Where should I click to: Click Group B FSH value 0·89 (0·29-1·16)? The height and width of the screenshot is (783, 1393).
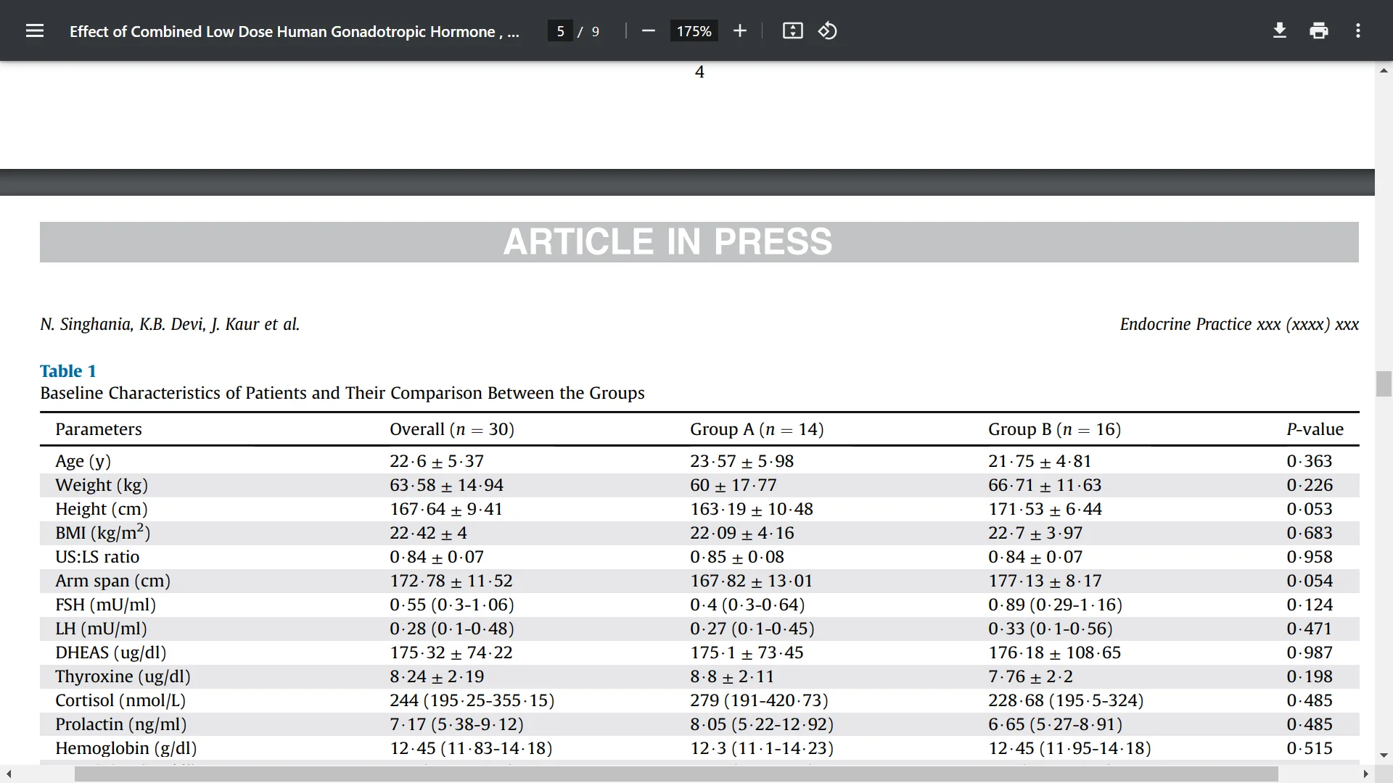tap(1056, 605)
